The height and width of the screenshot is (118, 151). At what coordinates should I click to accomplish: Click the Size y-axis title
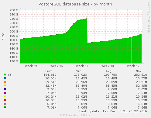[x=3, y=36]
